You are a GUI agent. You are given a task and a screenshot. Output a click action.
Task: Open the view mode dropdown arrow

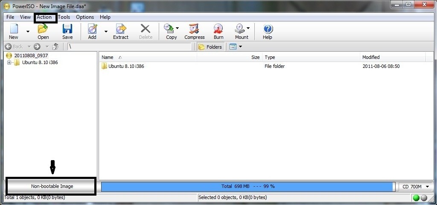(x=241, y=47)
